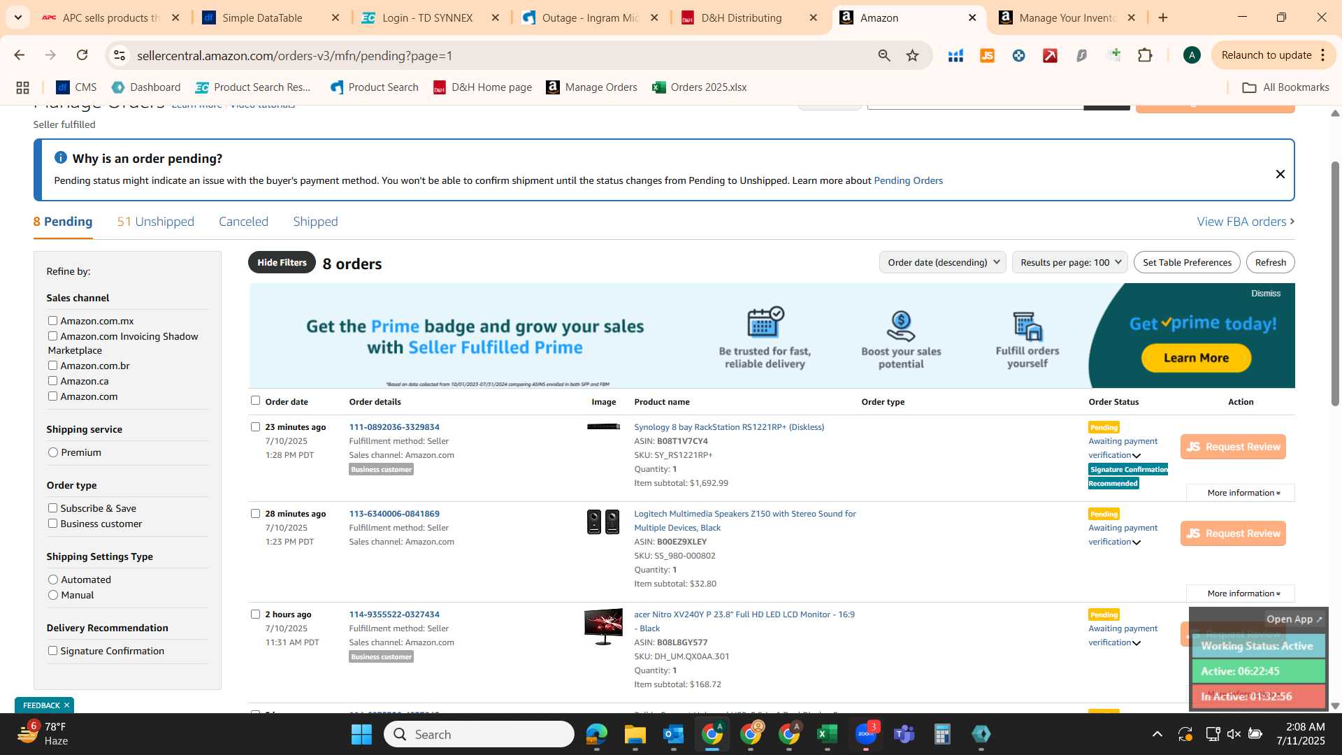Open the apps grid in bookmarks bar
This screenshot has width=1342, height=755.
pyautogui.click(x=22, y=87)
